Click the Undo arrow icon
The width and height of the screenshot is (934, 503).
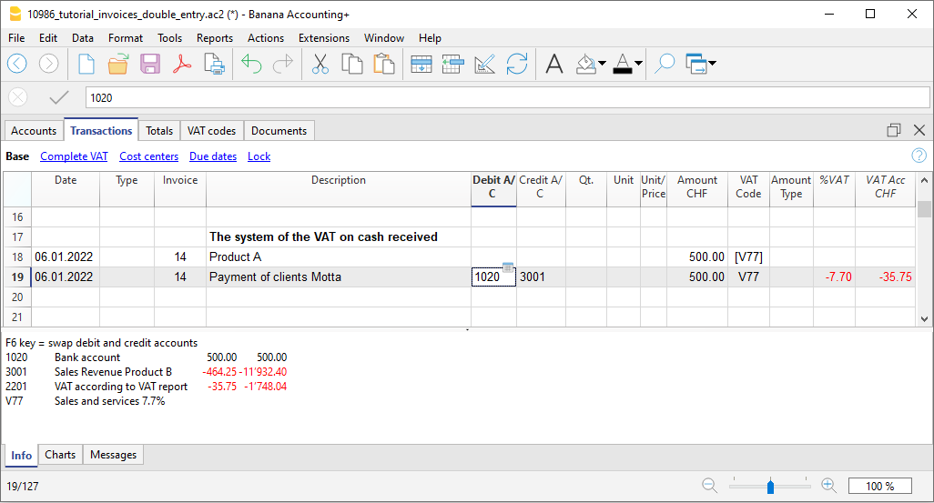pos(252,64)
